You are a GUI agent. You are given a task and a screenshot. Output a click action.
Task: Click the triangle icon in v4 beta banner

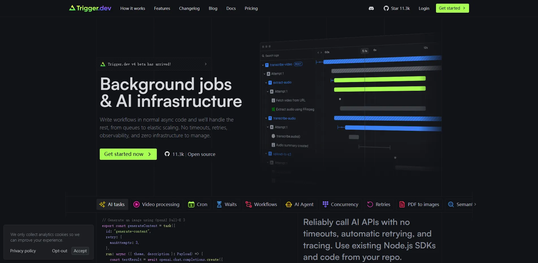click(103, 64)
